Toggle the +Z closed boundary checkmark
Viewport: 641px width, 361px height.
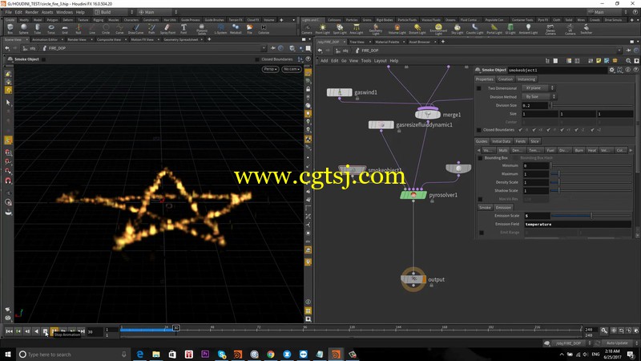pyautogui.click(x=592, y=130)
